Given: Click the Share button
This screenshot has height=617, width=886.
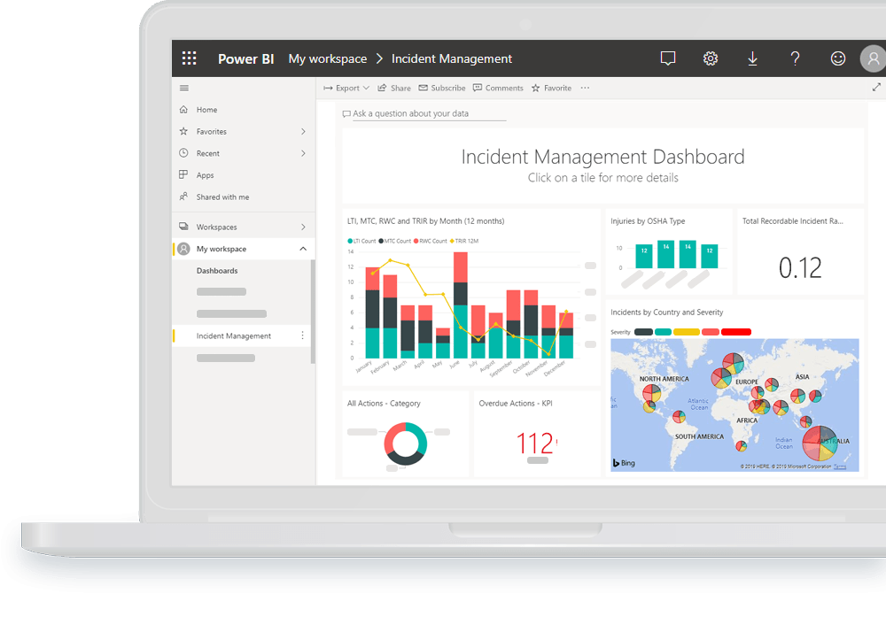Looking at the screenshot, I should tap(394, 88).
